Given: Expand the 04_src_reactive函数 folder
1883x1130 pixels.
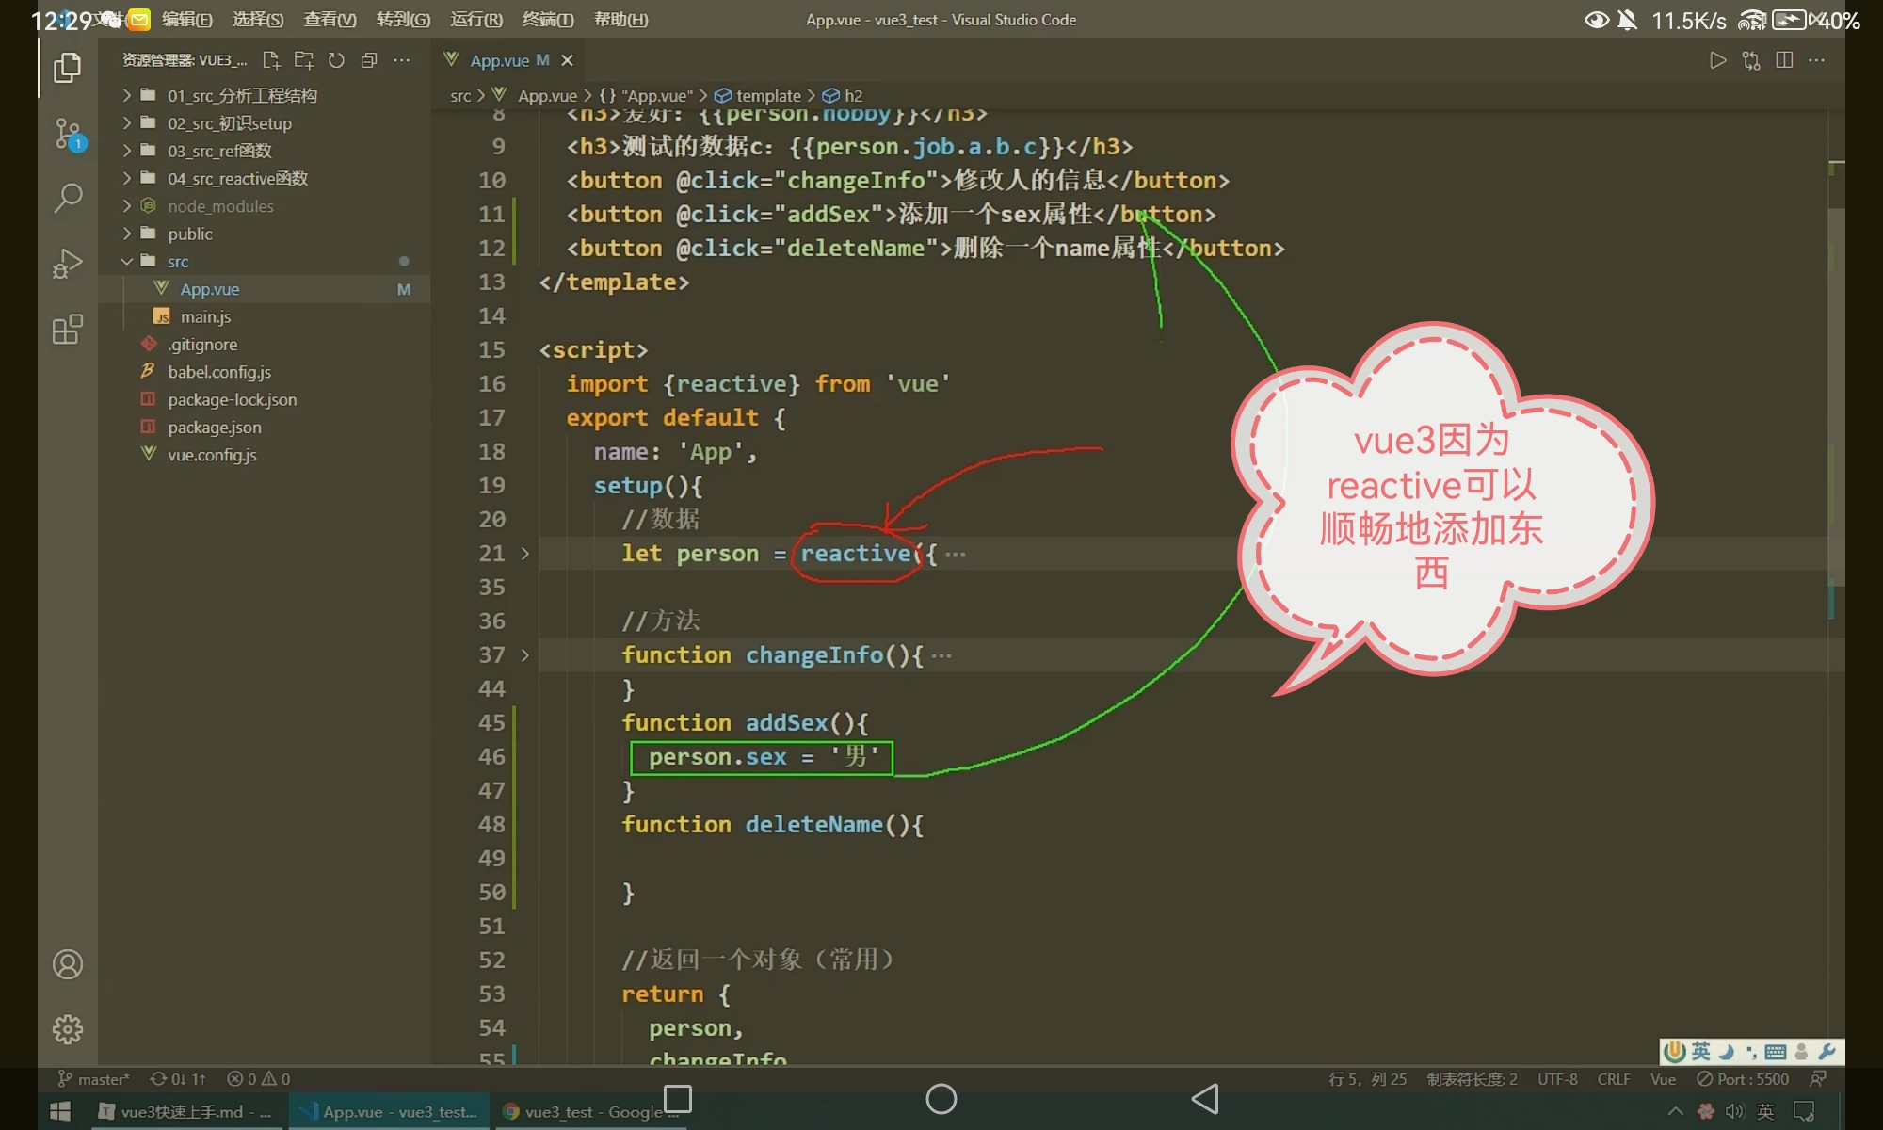Looking at the screenshot, I should pyautogui.click(x=237, y=178).
